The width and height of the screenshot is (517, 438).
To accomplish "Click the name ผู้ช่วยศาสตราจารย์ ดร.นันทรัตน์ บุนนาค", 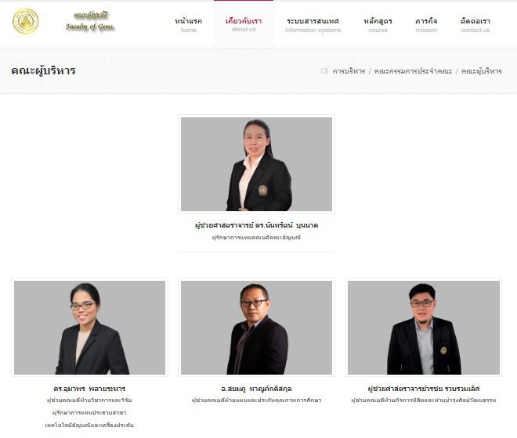I will [x=256, y=225].
